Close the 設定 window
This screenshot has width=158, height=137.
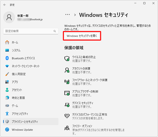click(153, 3)
